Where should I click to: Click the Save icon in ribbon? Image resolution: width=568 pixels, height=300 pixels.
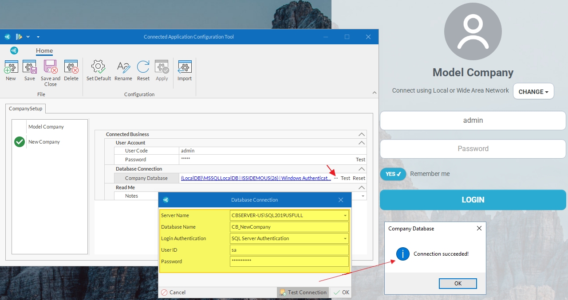coord(30,67)
